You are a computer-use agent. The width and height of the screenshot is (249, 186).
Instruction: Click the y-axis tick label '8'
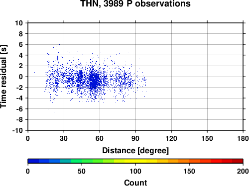[21, 34]
